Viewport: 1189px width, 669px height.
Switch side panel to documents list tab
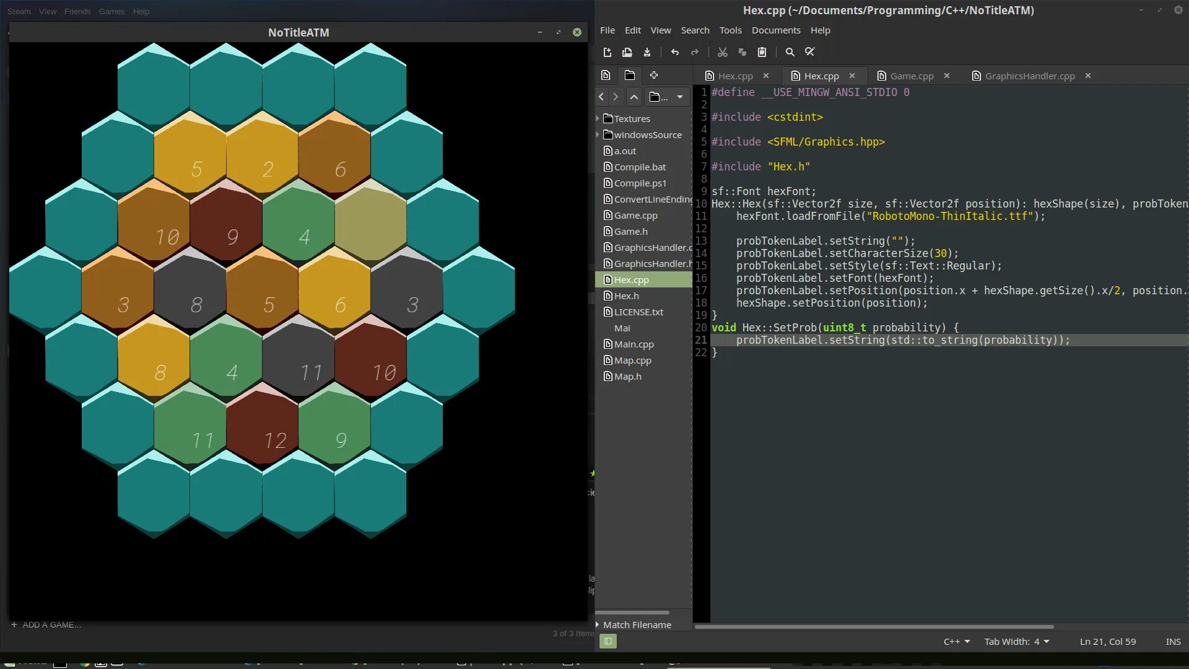606,76
